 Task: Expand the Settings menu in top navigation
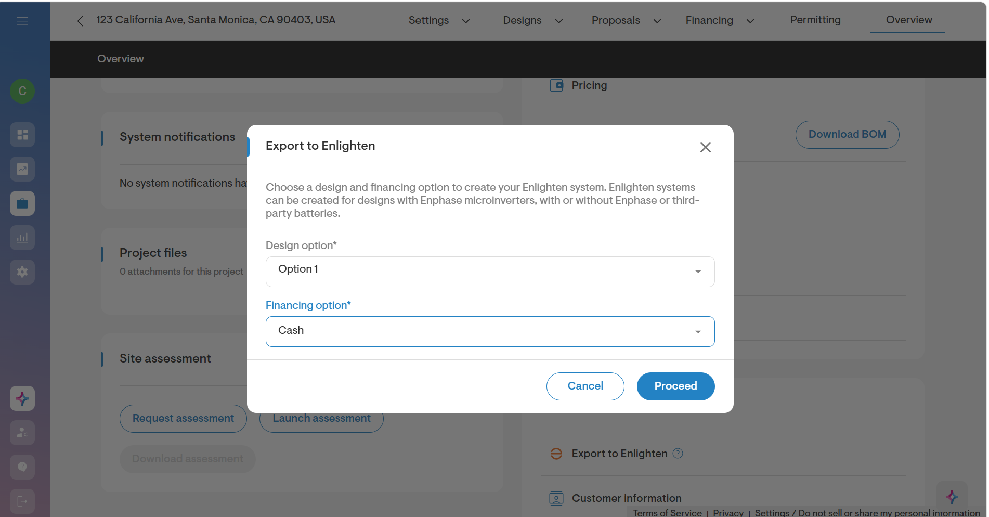[x=439, y=20]
